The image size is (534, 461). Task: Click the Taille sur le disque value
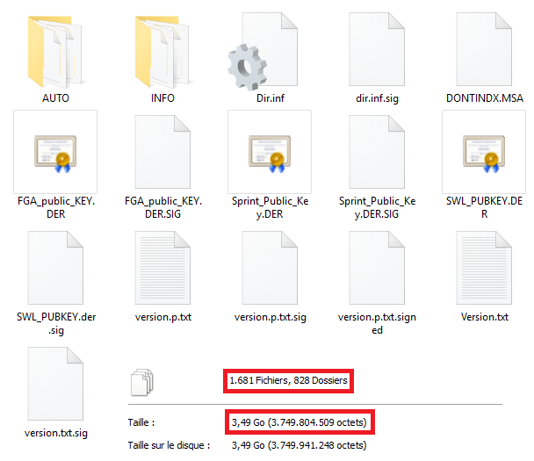point(299,445)
